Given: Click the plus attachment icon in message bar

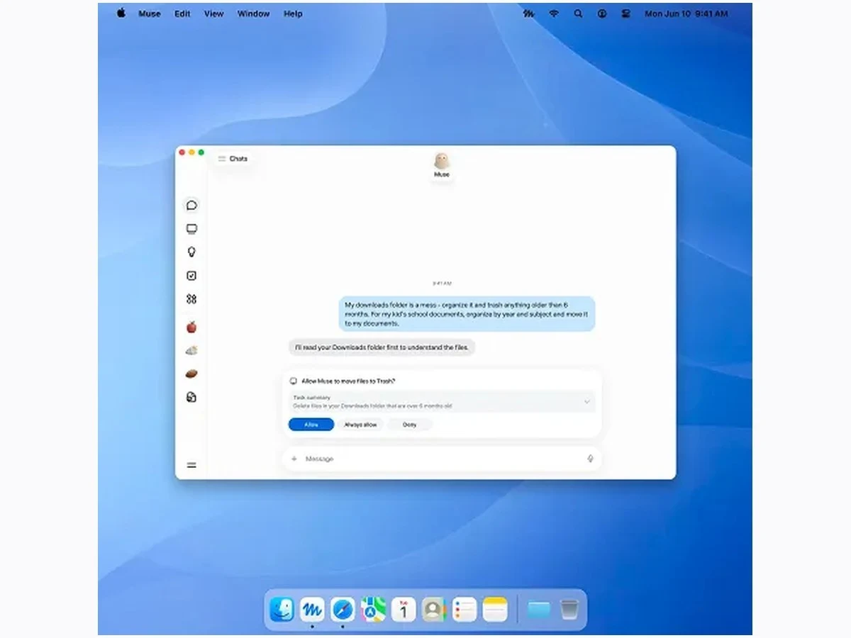Looking at the screenshot, I should coord(294,459).
